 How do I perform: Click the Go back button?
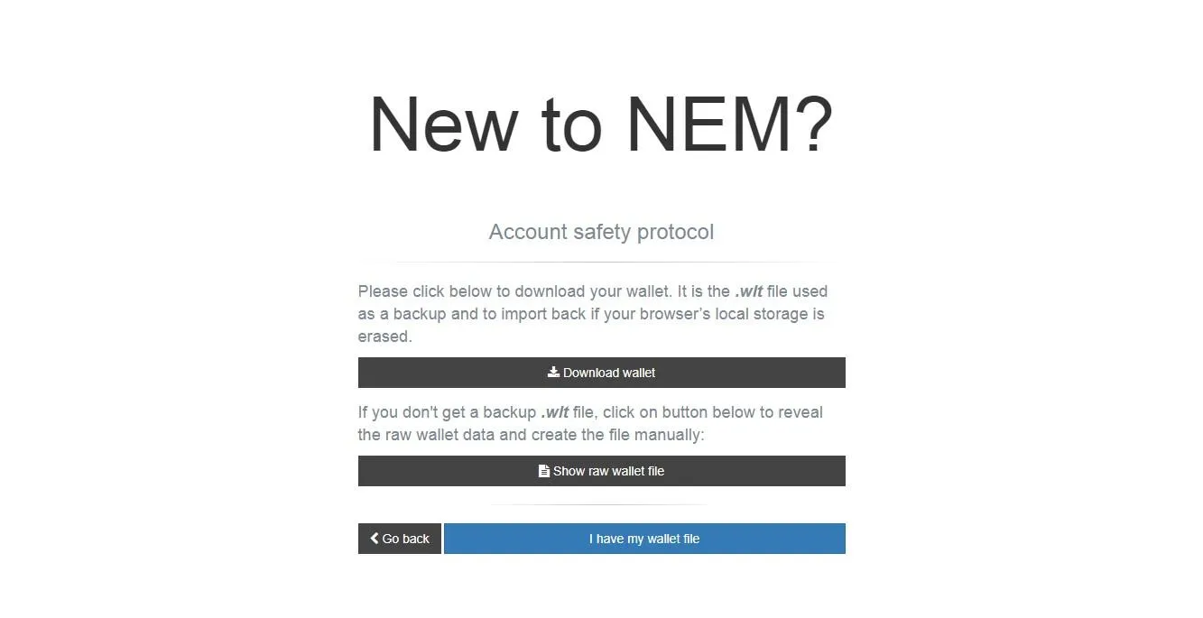tap(399, 539)
